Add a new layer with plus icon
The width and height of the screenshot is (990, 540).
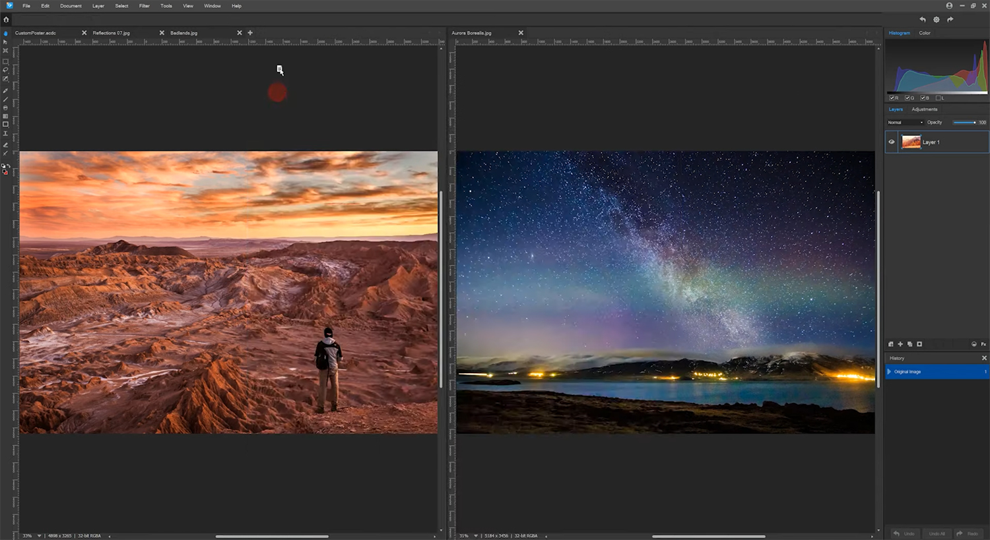(900, 344)
